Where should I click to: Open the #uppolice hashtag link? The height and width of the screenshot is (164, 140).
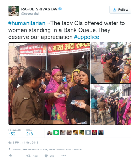pyautogui.click(x=87, y=37)
